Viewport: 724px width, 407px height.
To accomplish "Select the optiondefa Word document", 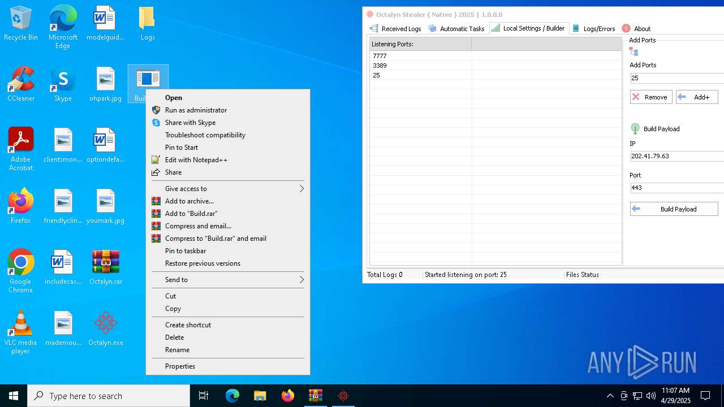I will 105,146.
